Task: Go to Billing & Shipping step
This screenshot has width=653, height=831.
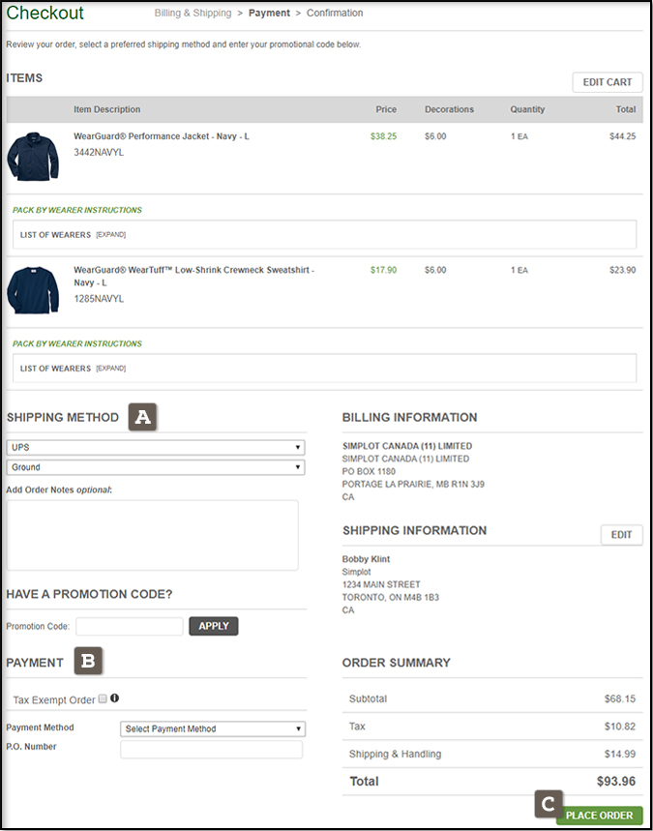Action: (193, 14)
